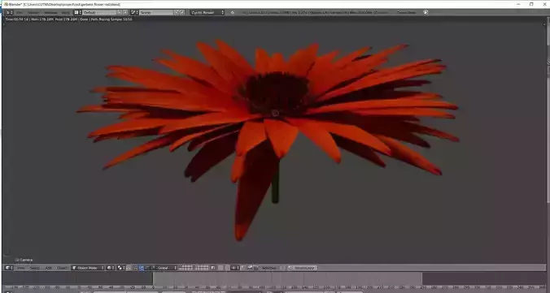Screen dimensions: 550x293
Task: Add a new scene
Action: 177,12
